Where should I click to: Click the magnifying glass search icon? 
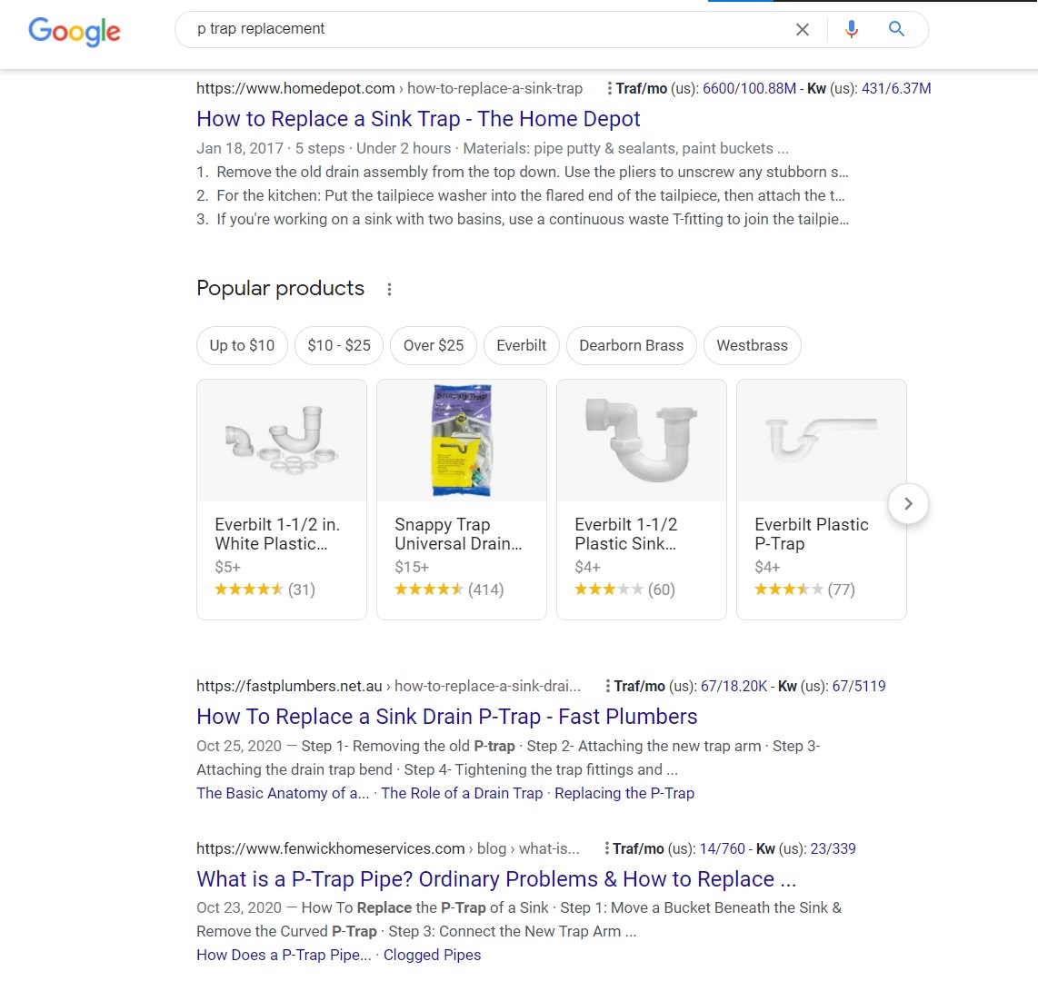(x=896, y=28)
